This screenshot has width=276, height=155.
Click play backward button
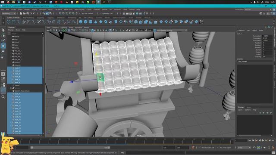click(260, 140)
